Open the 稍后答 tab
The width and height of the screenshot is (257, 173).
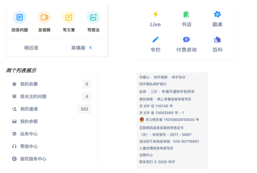[31, 48]
